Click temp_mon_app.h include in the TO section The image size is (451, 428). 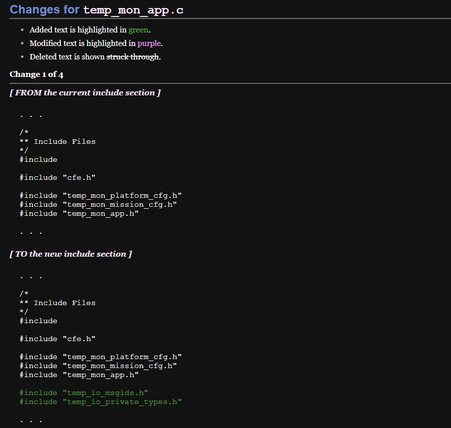pyautogui.click(x=79, y=375)
